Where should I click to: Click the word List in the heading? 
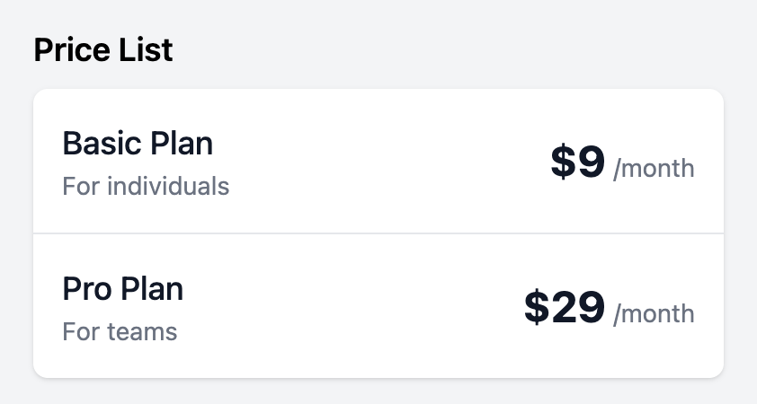click(146, 49)
